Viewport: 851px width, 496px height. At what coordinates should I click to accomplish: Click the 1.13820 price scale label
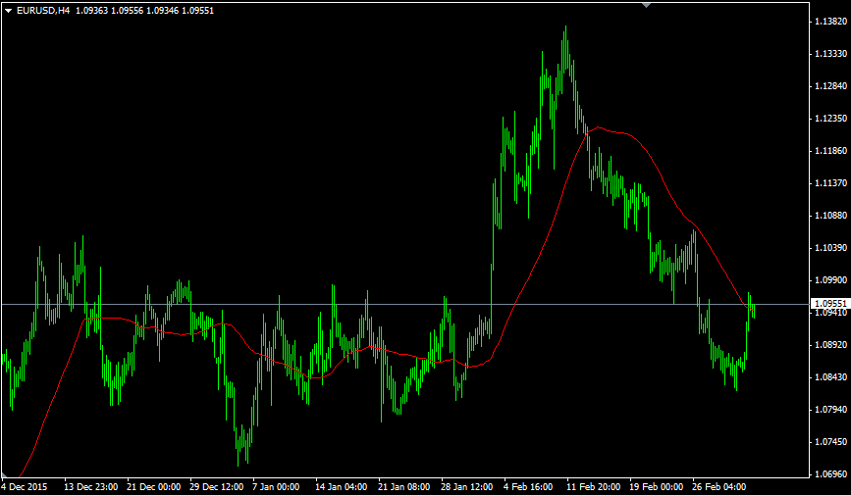[831, 22]
